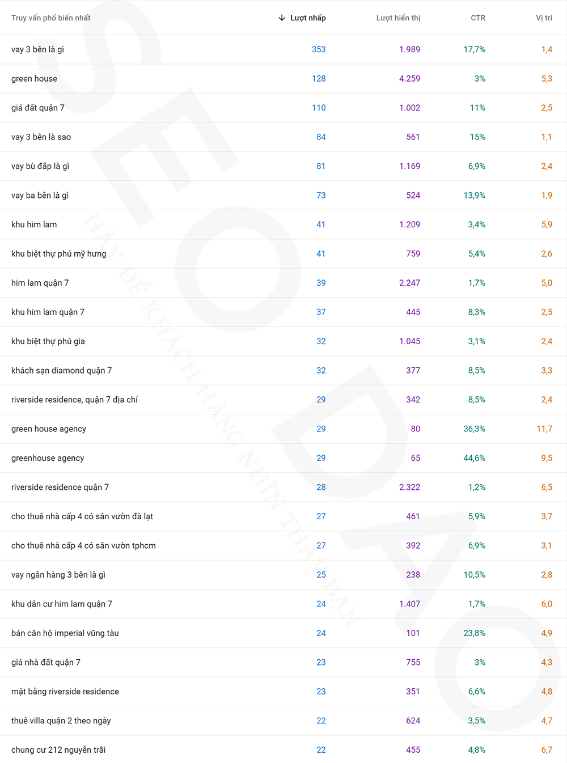Open the query 'vay 3 bên là gì'

point(38,49)
